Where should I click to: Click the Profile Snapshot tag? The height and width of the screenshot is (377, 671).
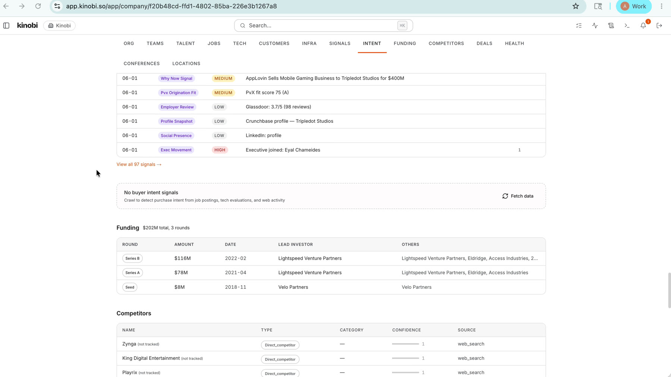176,121
